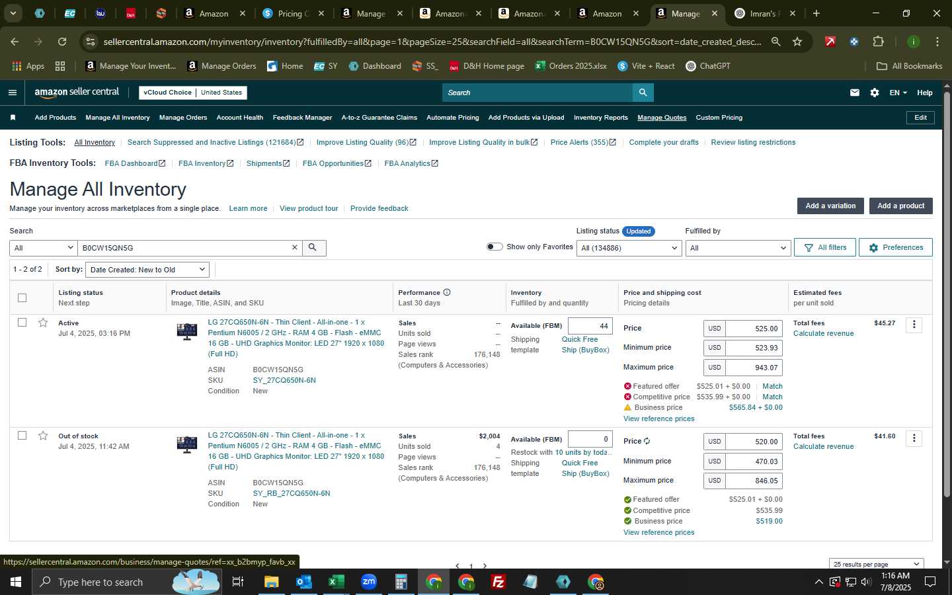Open the 25 results per page dropdown

click(876, 564)
